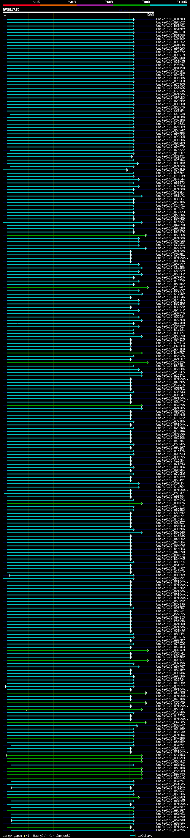190x838 pixels.
Task: Select hit label UniRef100_Q9SPB3
Action: point(170,144)
